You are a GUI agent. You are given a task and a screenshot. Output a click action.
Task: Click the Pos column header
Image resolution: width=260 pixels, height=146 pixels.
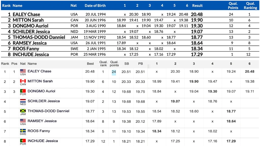[x=14, y=64]
